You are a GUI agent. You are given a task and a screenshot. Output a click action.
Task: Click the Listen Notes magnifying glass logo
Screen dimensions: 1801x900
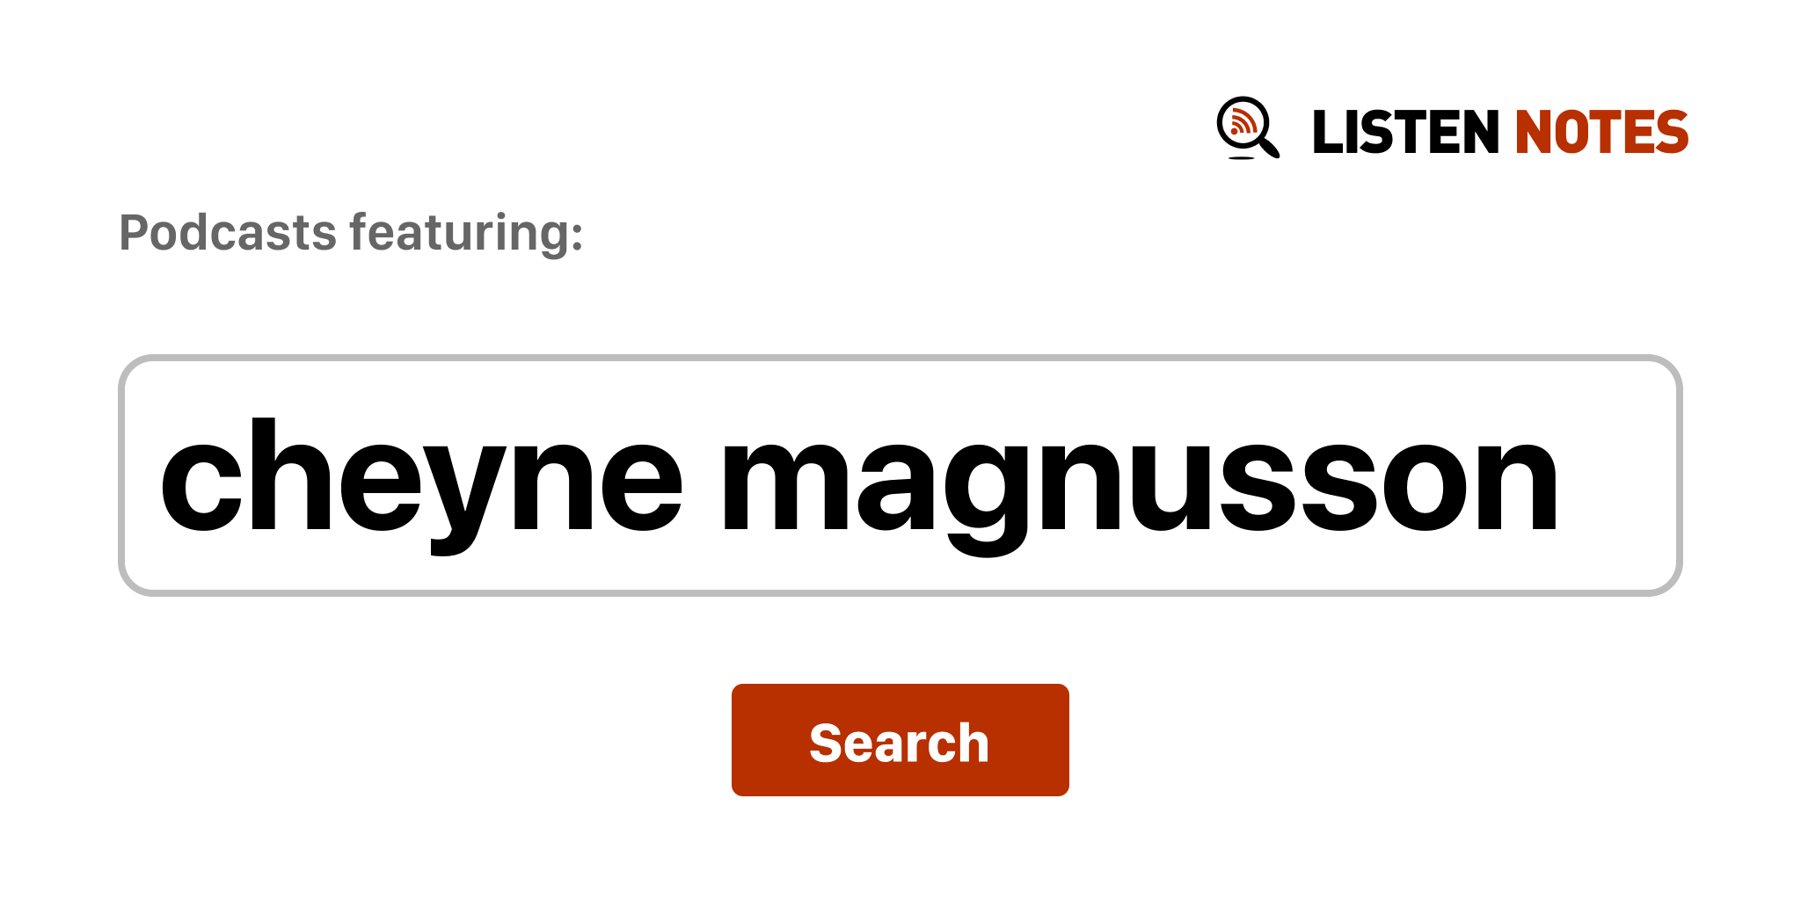(1248, 128)
